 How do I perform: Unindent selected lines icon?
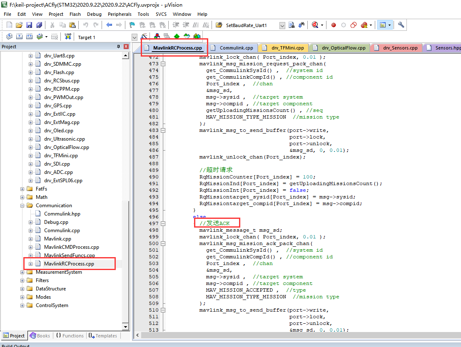coord(186,25)
